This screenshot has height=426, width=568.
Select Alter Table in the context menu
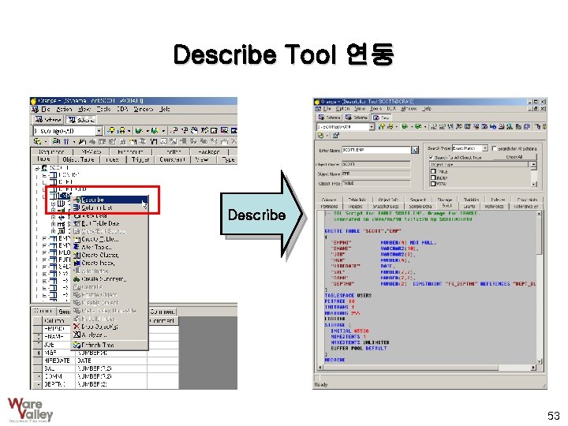(x=110, y=247)
